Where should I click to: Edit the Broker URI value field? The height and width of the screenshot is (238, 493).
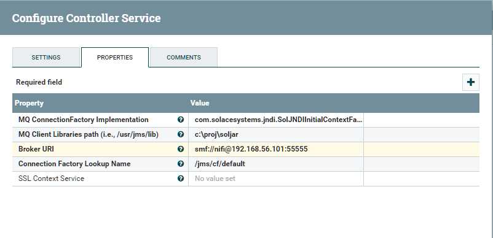[x=276, y=149]
